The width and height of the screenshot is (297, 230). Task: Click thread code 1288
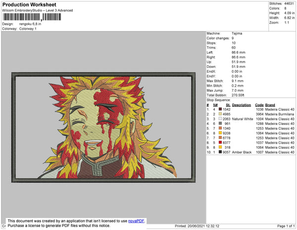259,123
